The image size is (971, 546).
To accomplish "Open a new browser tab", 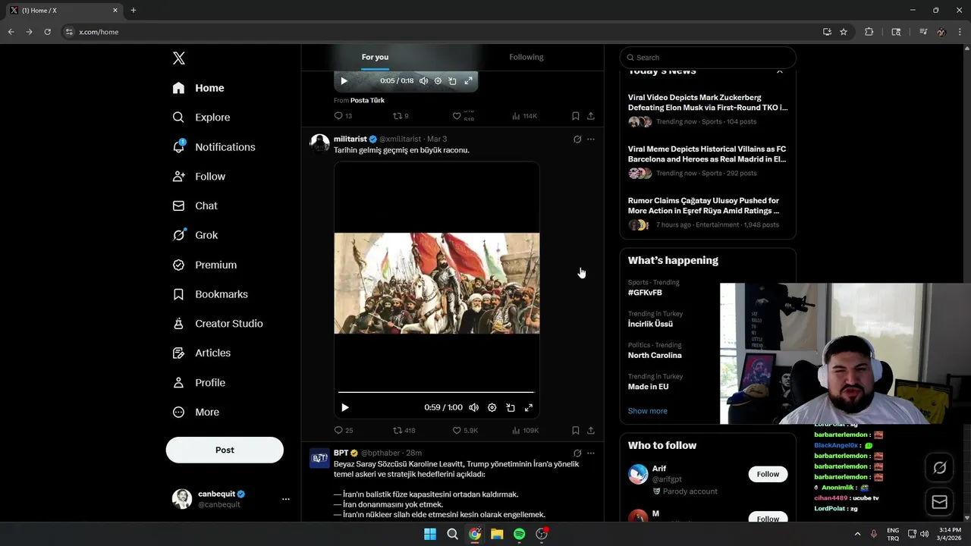I will pyautogui.click(x=134, y=11).
